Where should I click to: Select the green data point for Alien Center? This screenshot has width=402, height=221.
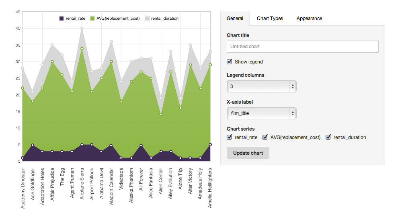pos(161,115)
